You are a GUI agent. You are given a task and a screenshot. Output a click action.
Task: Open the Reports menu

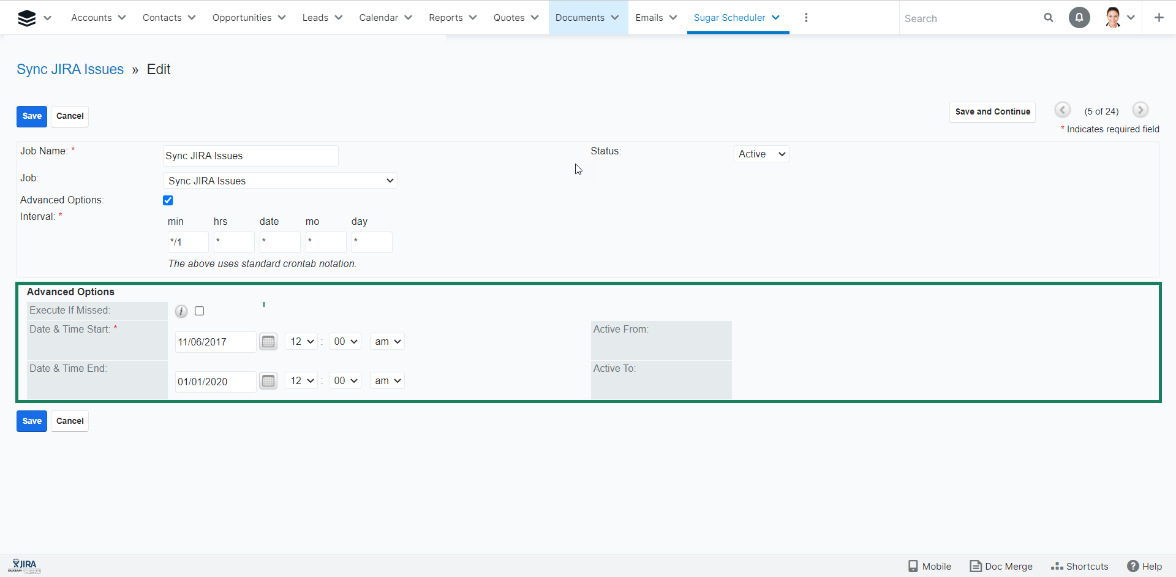coord(452,18)
